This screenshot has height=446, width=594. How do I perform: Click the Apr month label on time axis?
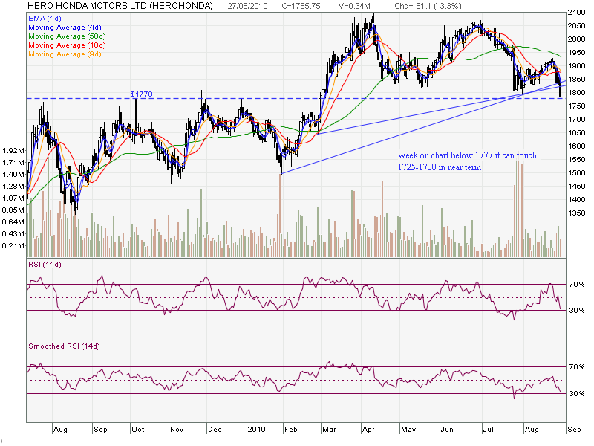(368, 430)
